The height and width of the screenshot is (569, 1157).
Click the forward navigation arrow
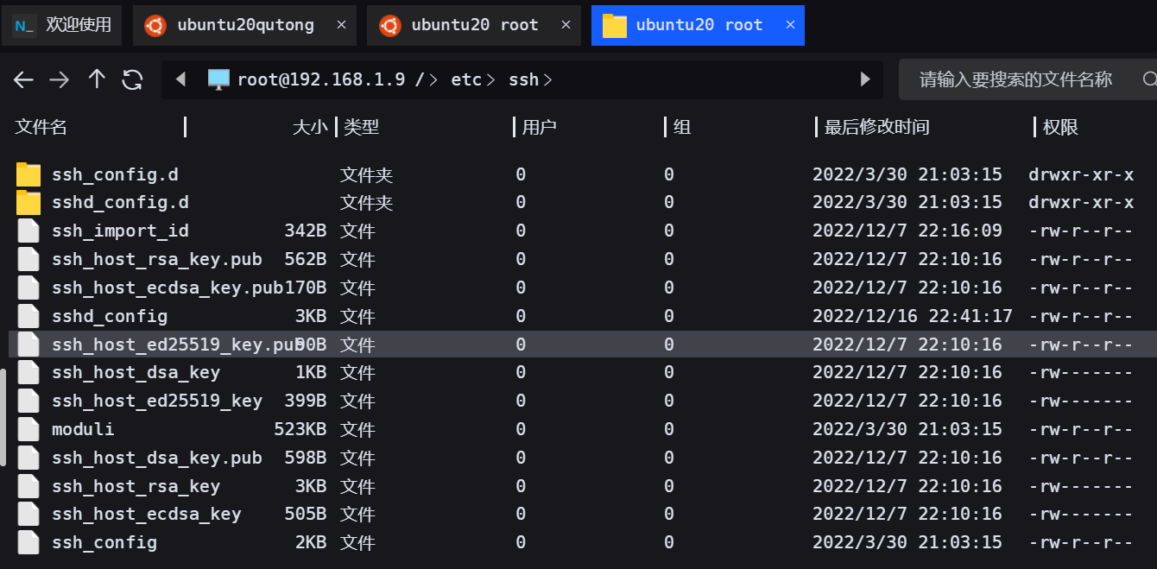pos(59,80)
